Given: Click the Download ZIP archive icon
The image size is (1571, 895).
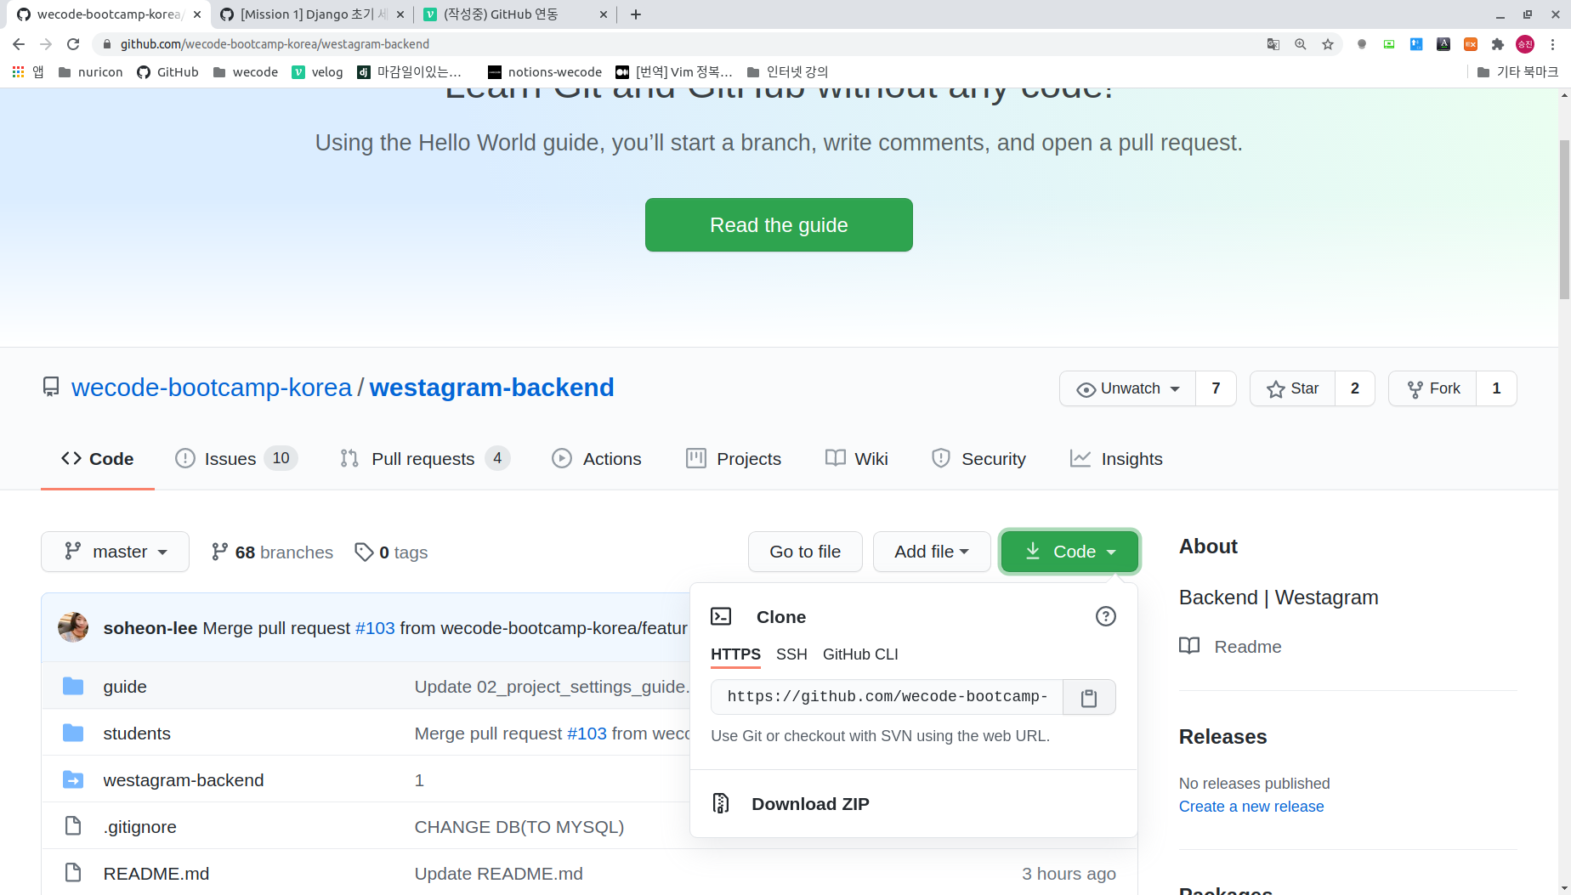Looking at the screenshot, I should (721, 803).
